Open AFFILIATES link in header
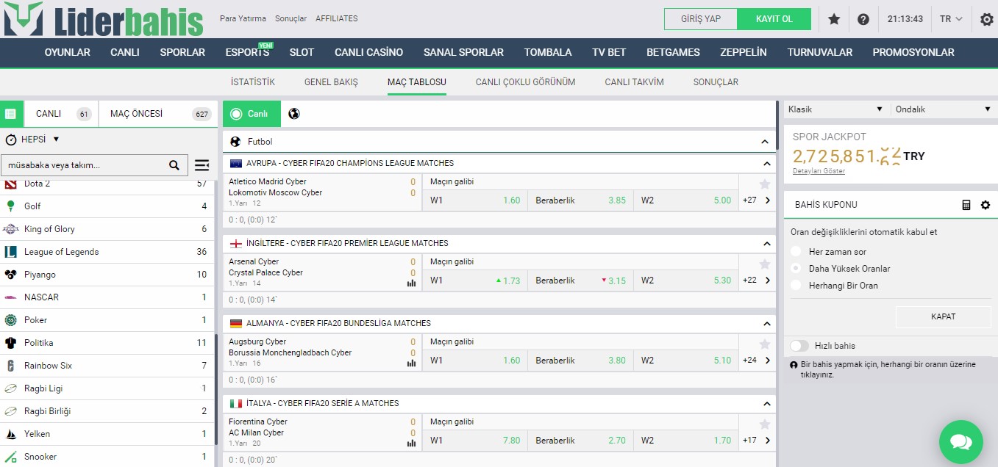 click(x=337, y=18)
